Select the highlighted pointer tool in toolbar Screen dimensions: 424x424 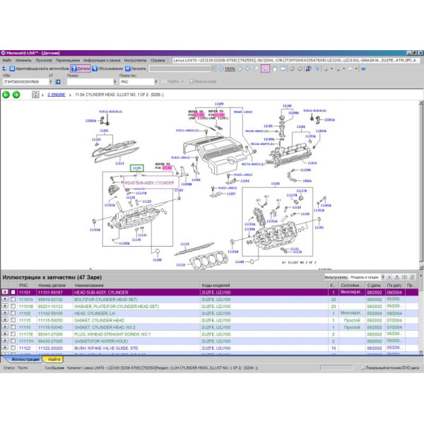[x=265, y=69]
